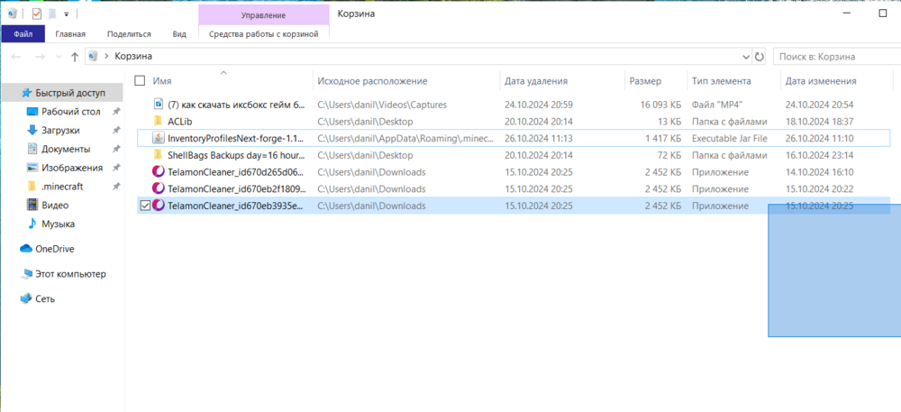Open the quick access toolbar customize dropdown
The height and width of the screenshot is (412, 901).
(67, 14)
